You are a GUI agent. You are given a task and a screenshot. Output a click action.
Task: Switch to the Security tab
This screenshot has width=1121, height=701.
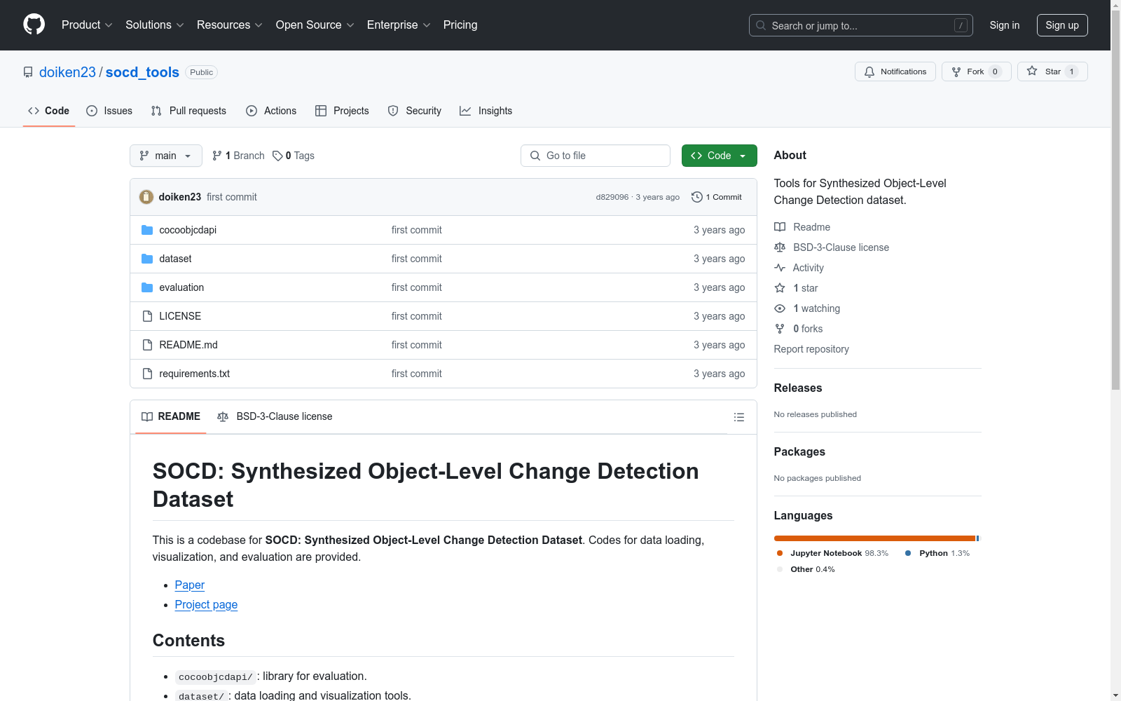(415, 111)
